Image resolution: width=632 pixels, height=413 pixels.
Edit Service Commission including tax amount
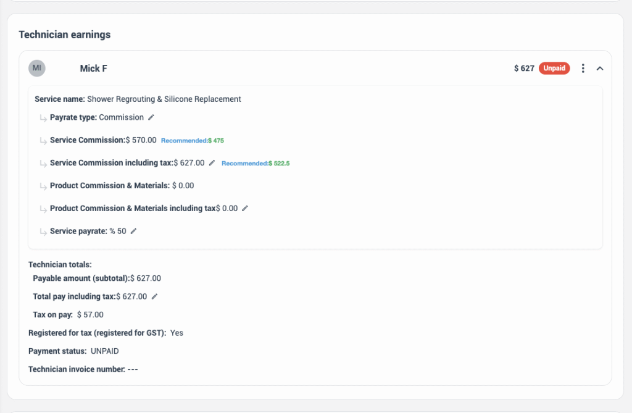tap(212, 163)
